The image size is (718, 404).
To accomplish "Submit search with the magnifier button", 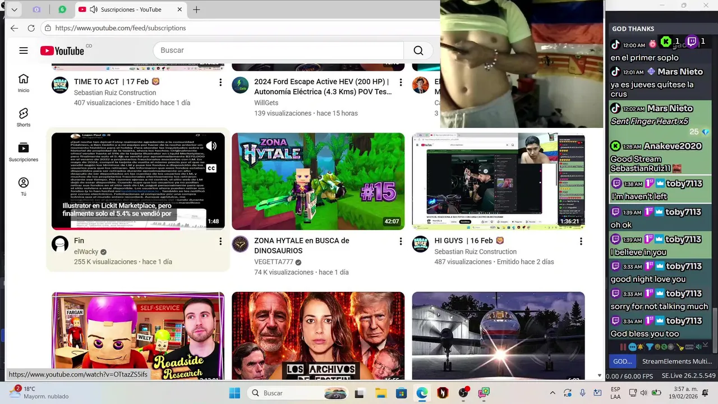I will click(418, 50).
